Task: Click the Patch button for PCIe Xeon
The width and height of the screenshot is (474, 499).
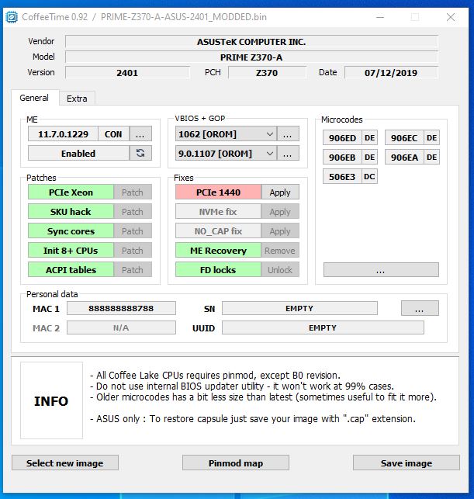Action: (x=133, y=192)
